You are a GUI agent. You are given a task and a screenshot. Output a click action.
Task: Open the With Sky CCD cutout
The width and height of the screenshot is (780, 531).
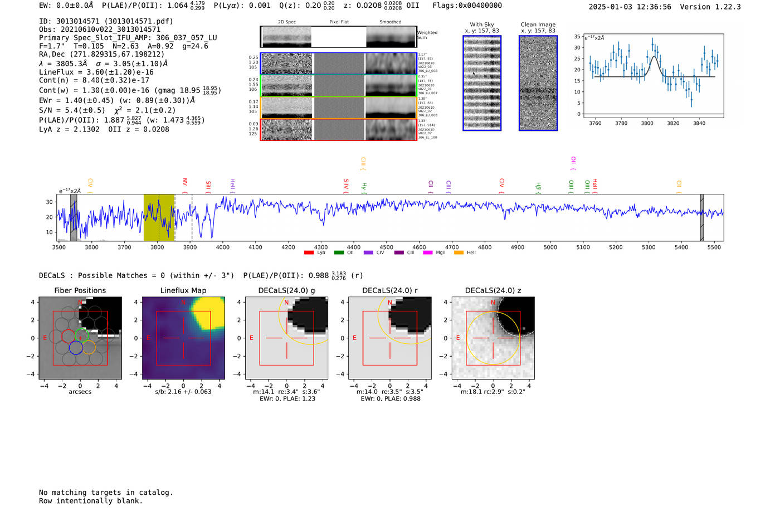(482, 83)
